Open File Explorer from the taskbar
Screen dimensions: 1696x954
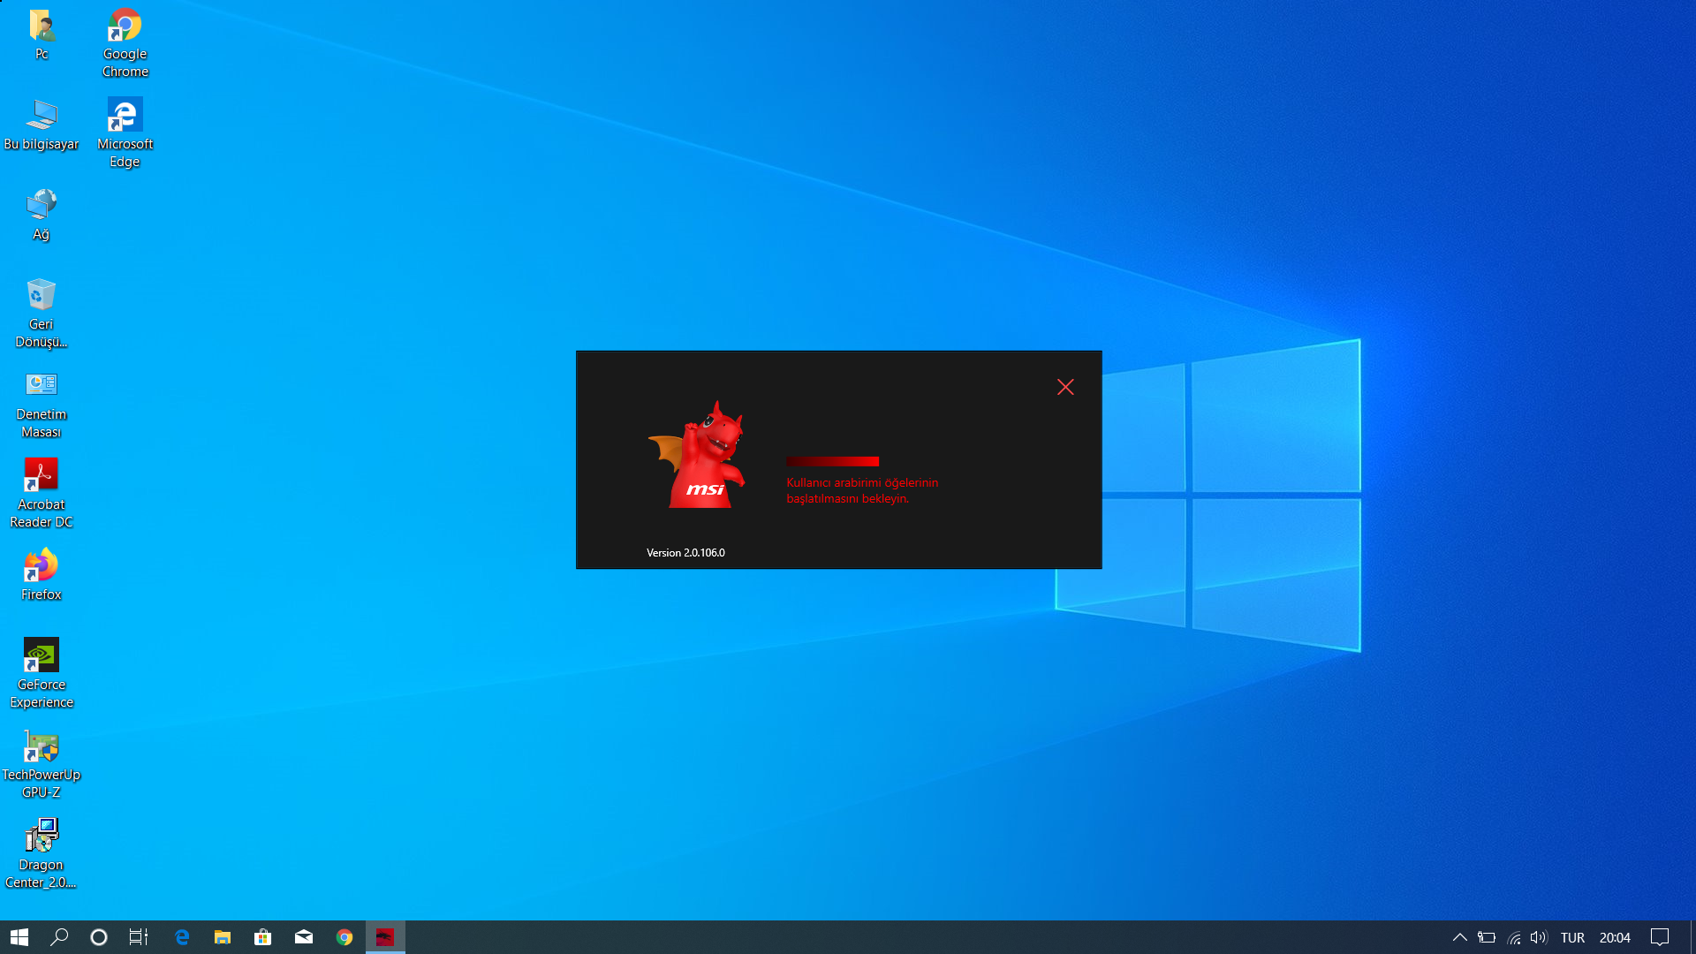pyautogui.click(x=223, y=937)
